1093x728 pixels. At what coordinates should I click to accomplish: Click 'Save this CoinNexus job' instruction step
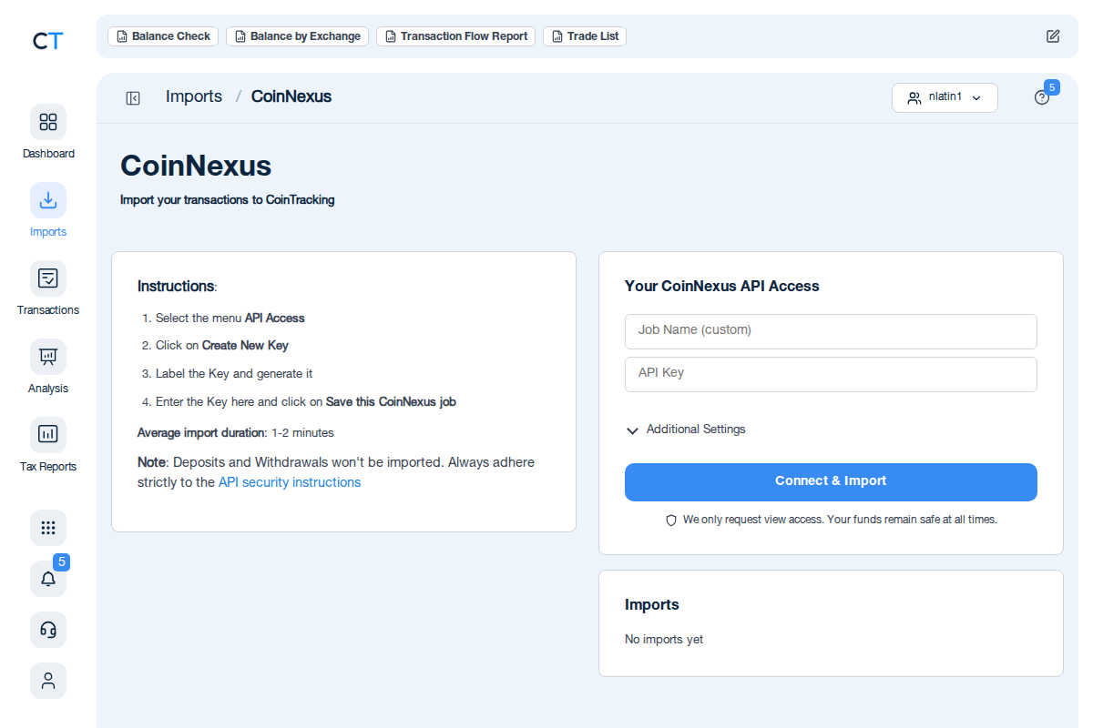coord(391,402)
